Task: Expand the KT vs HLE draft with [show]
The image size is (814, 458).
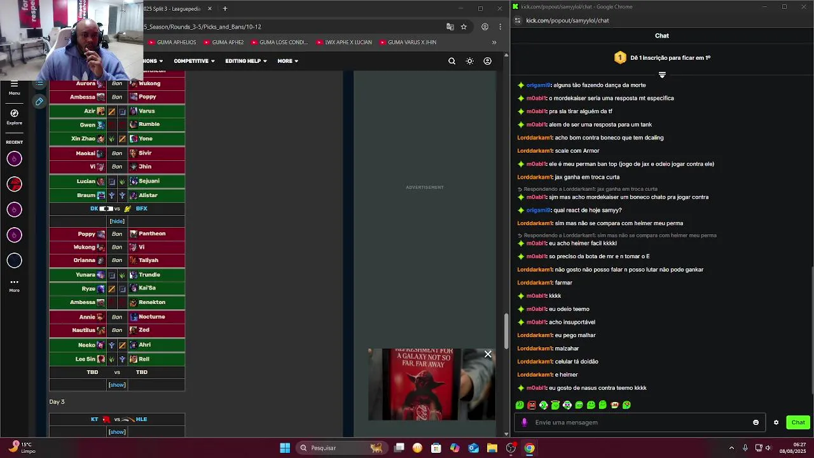Action: pos(117,432)
